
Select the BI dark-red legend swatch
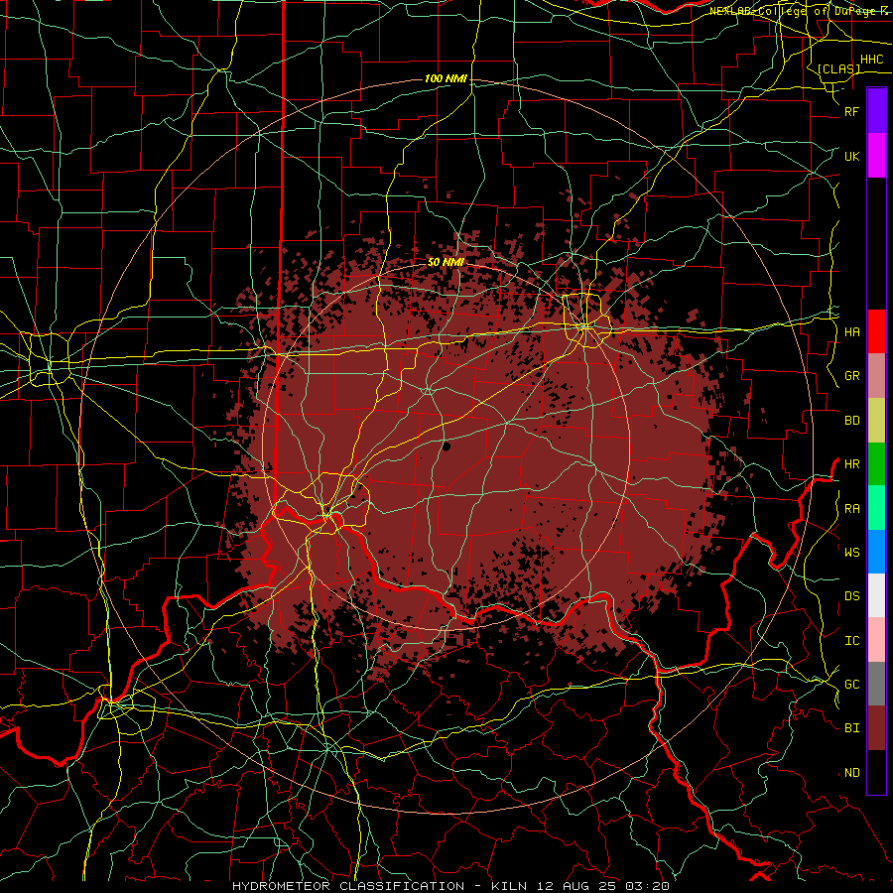pos(876,728)
